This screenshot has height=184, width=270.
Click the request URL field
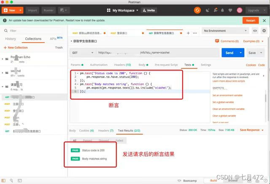(157, 53)
